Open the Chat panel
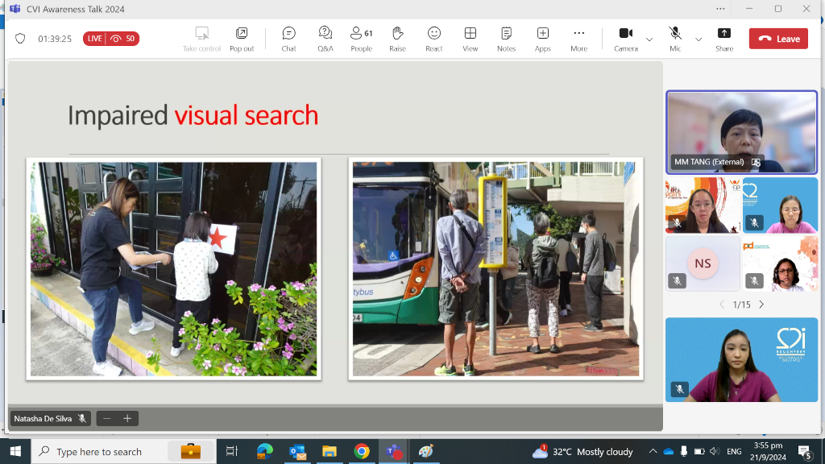Screen dimensions: 825x464 (288, 38)
